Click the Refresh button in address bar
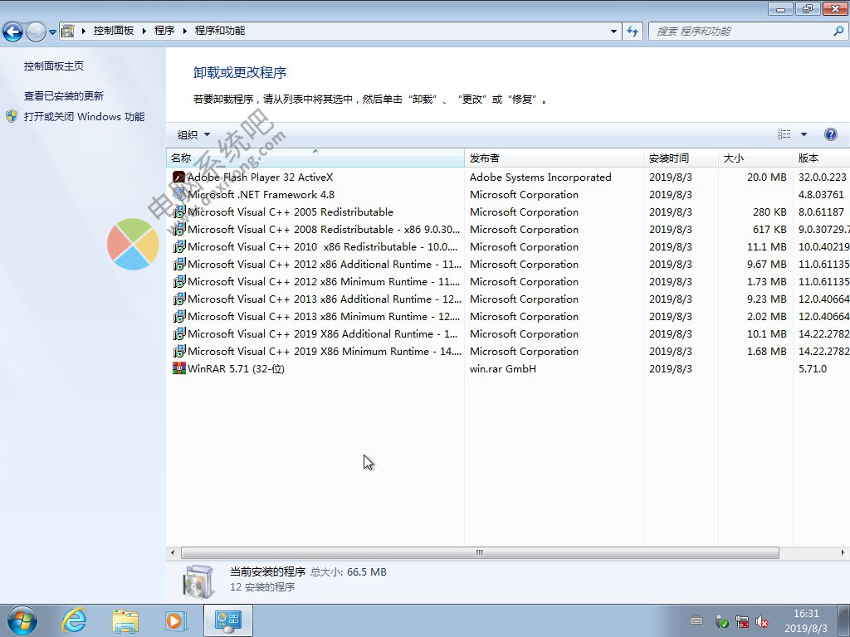 click(633, 32)
